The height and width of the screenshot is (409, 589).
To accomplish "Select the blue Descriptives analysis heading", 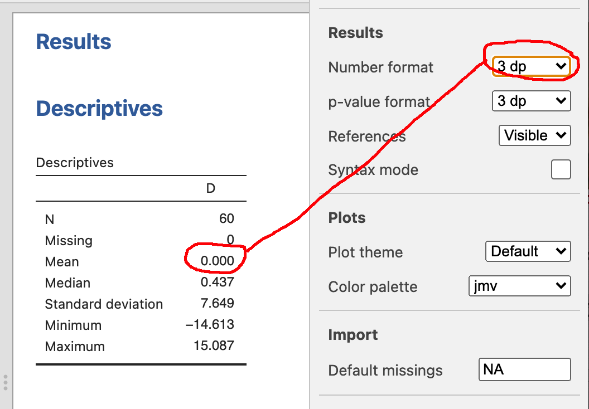I will point(99,109).
